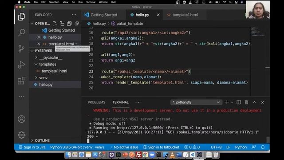Maximize the terminal panel size

[x=254, y=102]
